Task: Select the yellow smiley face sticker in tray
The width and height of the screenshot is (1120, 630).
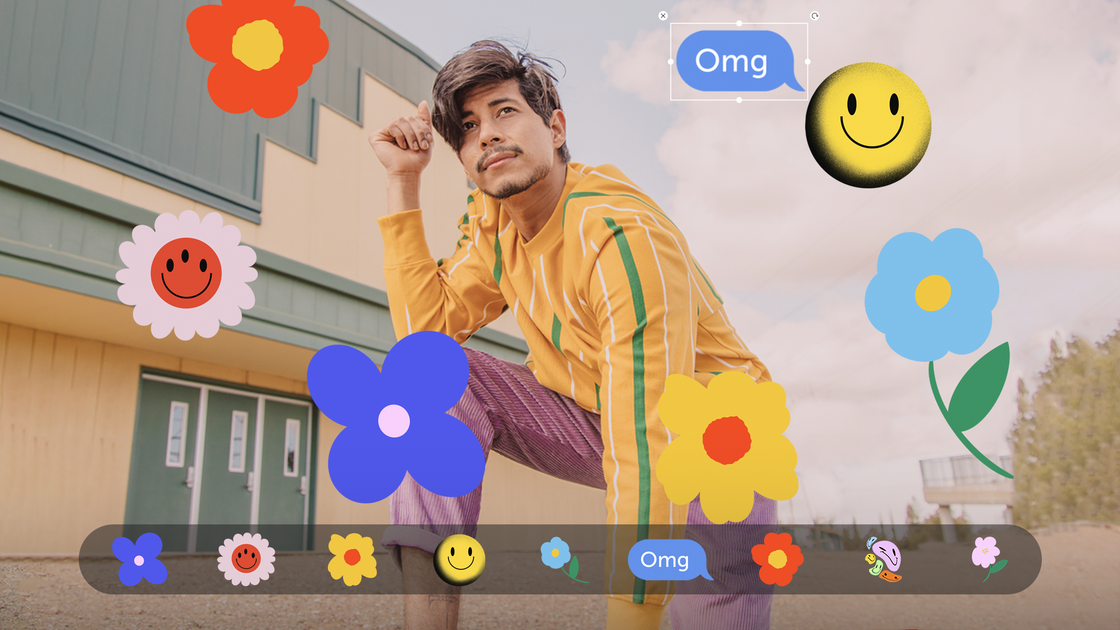Action: (460, 559)
